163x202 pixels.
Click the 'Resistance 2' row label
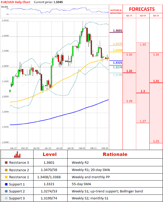(x=19, y=170)
